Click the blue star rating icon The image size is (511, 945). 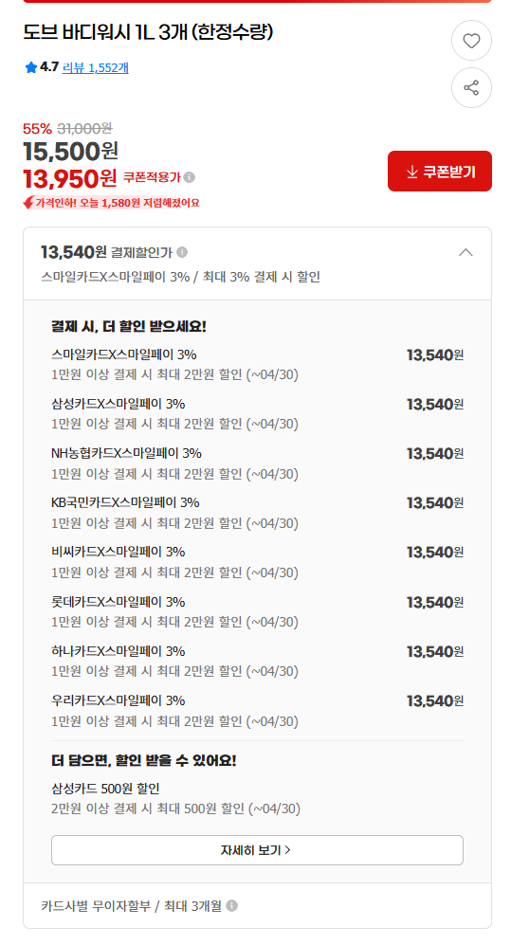click(x=30, y=67)
